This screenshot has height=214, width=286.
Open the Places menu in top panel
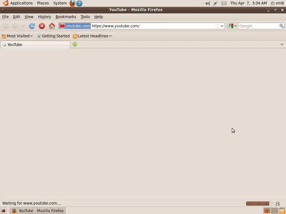pyautogui.click(x=43, y=3)
